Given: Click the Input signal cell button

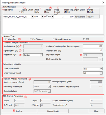Looking at the screenshot, I should point(80,17).
